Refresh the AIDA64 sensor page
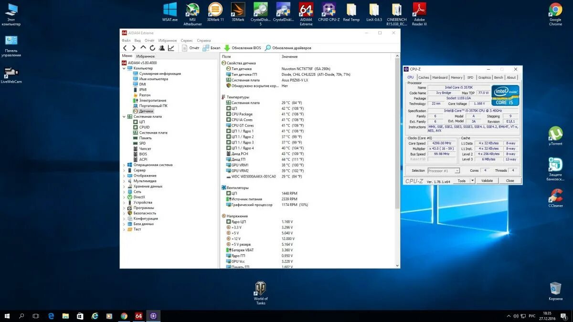Screen dimensions: 573x322 pos(152,48)
